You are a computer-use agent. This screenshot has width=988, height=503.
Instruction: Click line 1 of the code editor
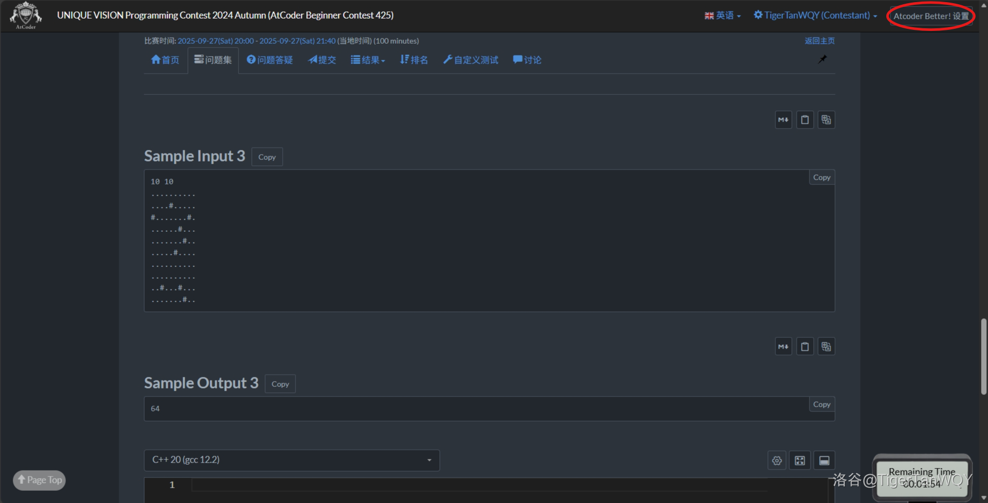click(x=479, y=485)
